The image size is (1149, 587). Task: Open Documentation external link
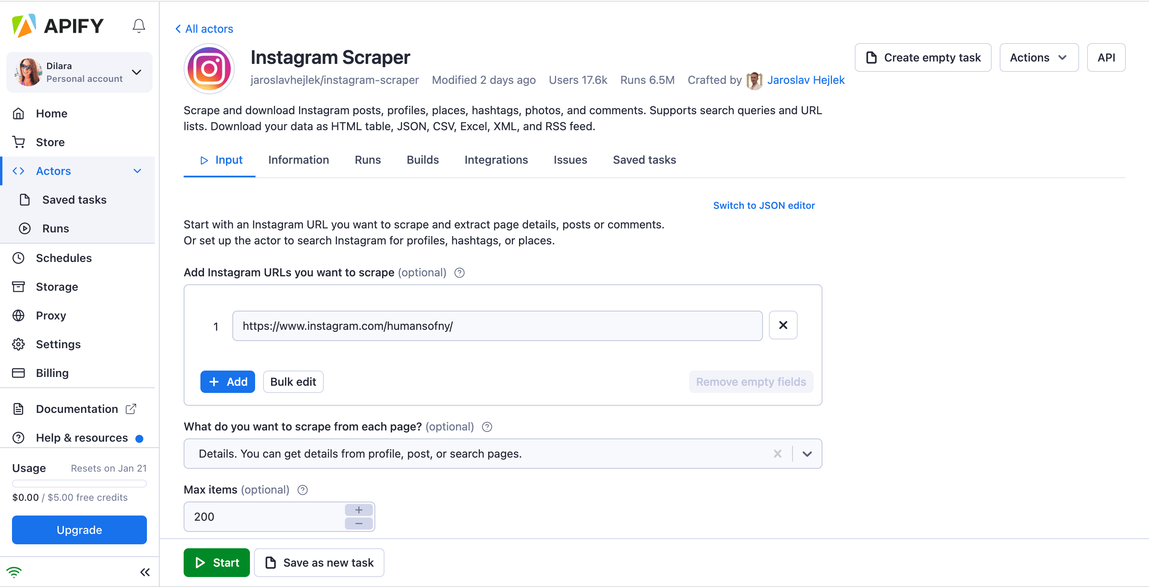click(x=77, y=409)
